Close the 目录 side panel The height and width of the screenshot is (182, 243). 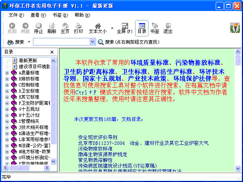tap(52, 52)
